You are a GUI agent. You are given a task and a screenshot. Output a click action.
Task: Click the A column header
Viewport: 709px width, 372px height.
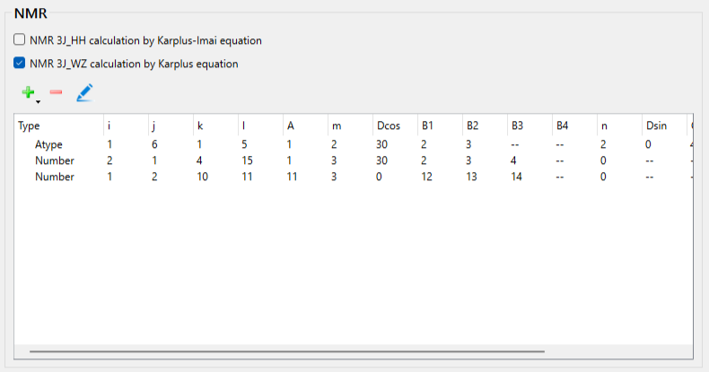290,126
